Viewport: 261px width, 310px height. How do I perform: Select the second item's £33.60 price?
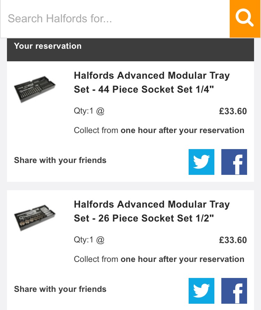233,240
